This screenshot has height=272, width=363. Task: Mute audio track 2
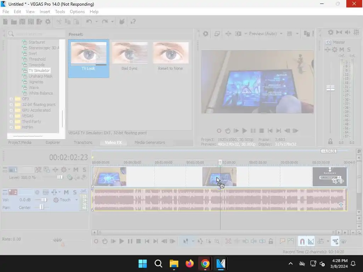pyautogui.click(x=66, y=192)
